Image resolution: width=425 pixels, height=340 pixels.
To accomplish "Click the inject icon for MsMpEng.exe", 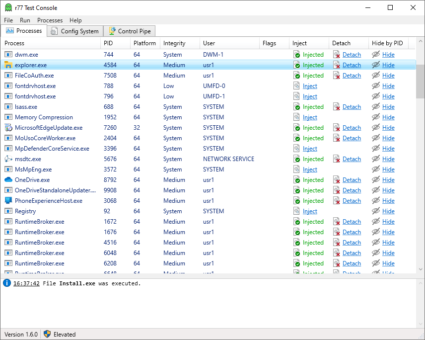I will click(x=297, y=170).
